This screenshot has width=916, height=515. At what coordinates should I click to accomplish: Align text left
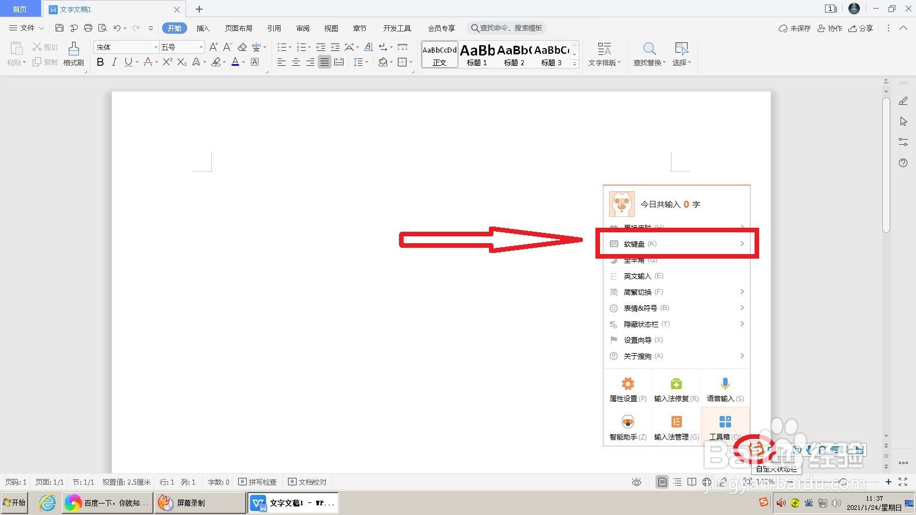point(282,62)
